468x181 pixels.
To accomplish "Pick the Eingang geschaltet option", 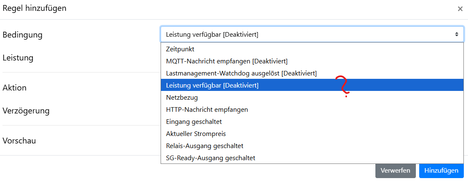I will point(194,122).
